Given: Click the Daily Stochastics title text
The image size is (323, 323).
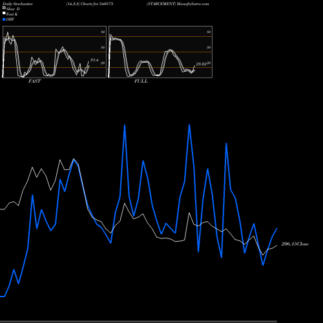Looking at the screenshot, I should coord(17,4).
